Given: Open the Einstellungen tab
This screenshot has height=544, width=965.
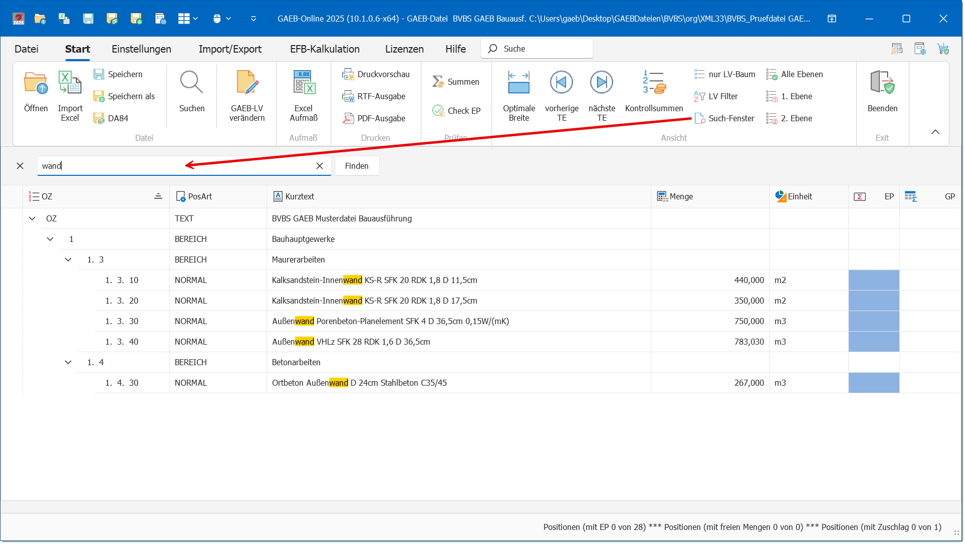Looking at the screenshot, I should (x=141, y=49).
